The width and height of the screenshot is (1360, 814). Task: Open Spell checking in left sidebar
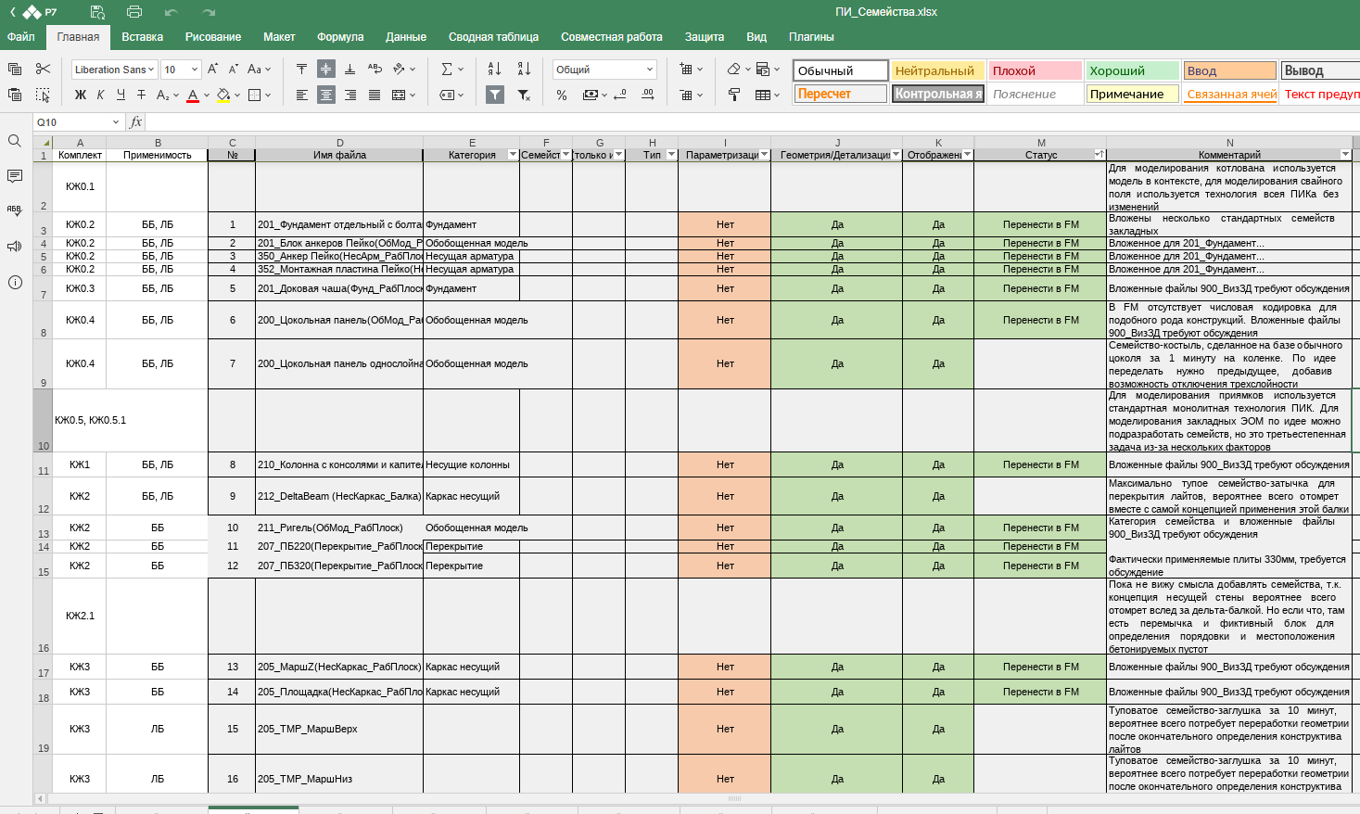(x=15, y=210)
